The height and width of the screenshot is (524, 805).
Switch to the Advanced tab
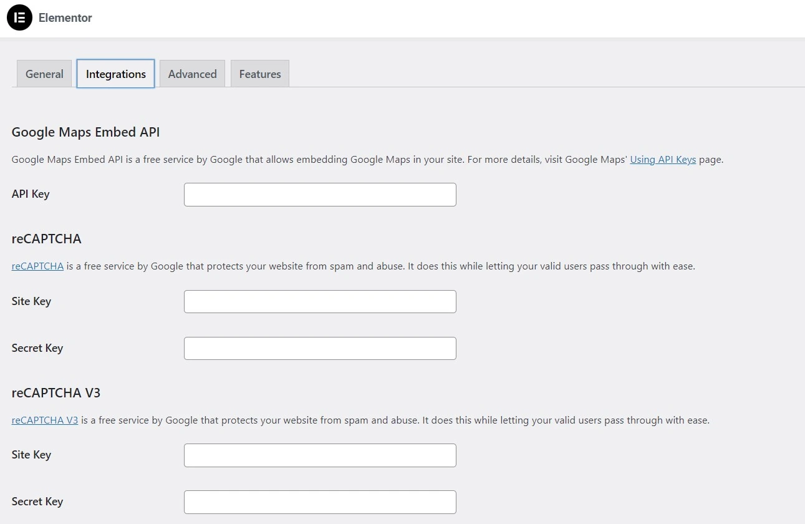[192, 74]
